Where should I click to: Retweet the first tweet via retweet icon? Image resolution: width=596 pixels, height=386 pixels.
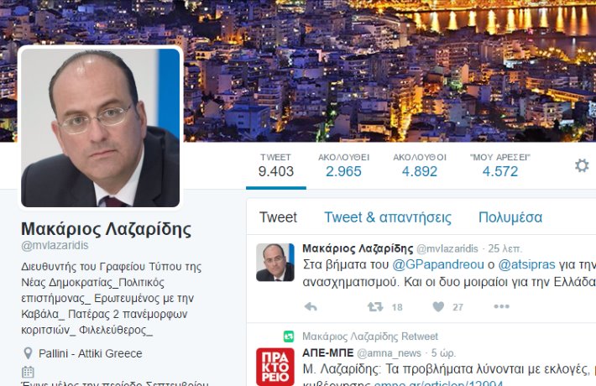point(375,306)
